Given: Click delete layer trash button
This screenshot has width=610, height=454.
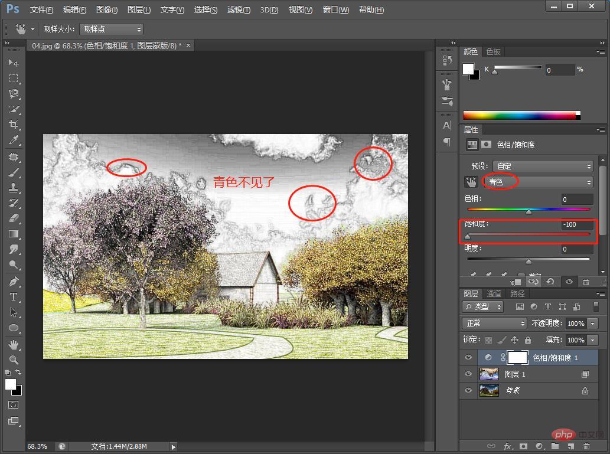Looking at the screenshot, I should click(x=586, y=446).
